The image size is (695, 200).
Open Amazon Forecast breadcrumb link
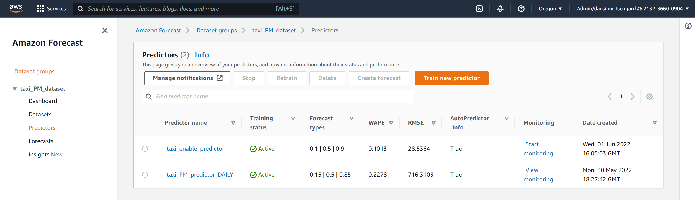[x=158, y=30]
